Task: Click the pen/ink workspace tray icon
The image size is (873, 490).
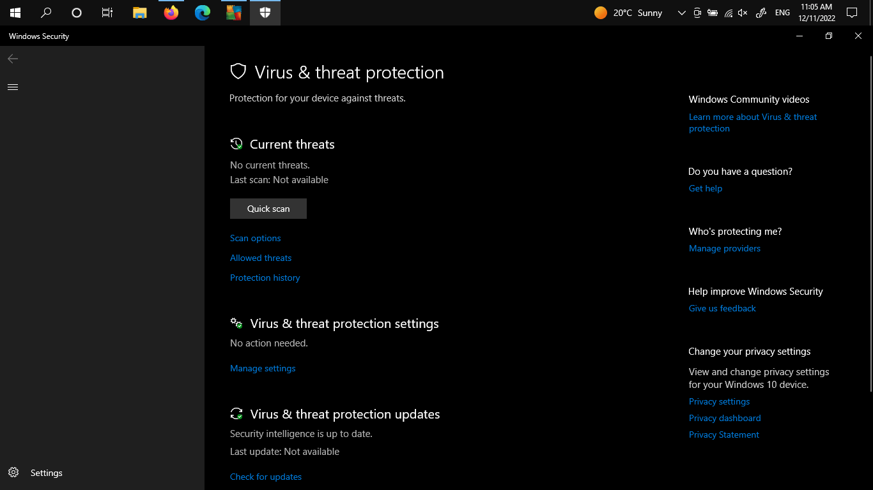Action: click(761, 13)
